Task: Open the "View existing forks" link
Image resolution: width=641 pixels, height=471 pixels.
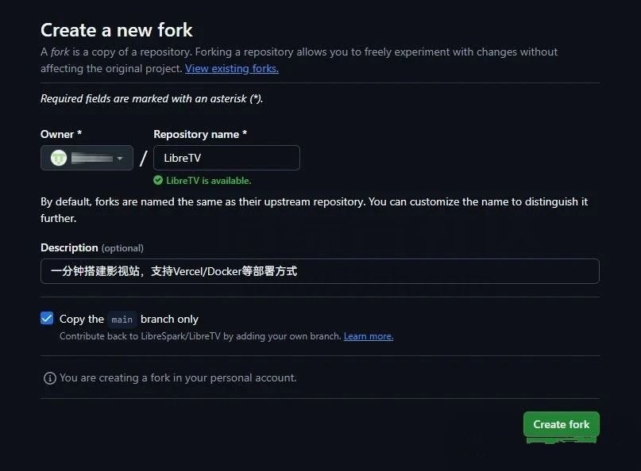Action: pyautogui.click(x=231, y=68)
